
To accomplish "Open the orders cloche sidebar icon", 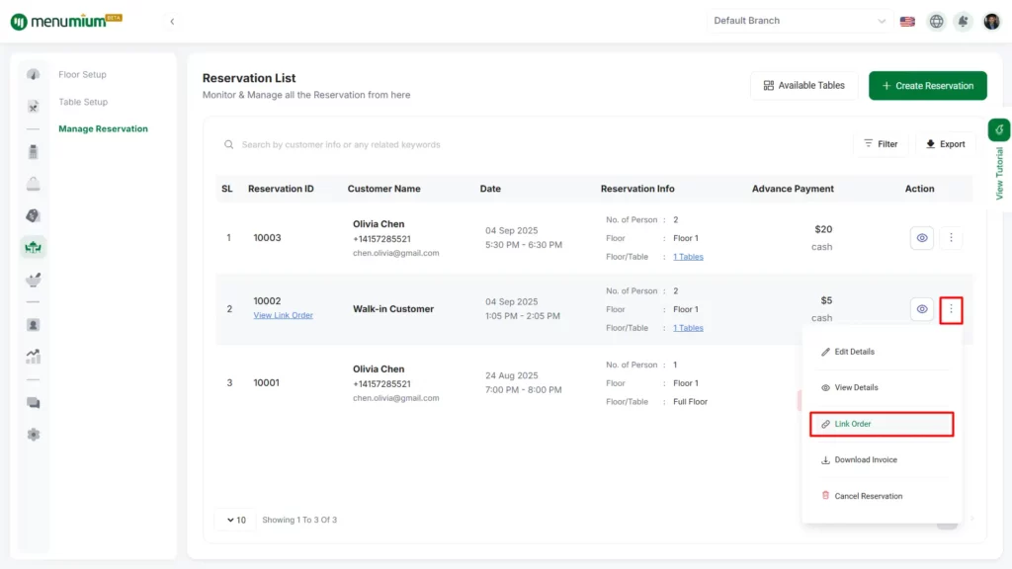I will pos(33,184).
